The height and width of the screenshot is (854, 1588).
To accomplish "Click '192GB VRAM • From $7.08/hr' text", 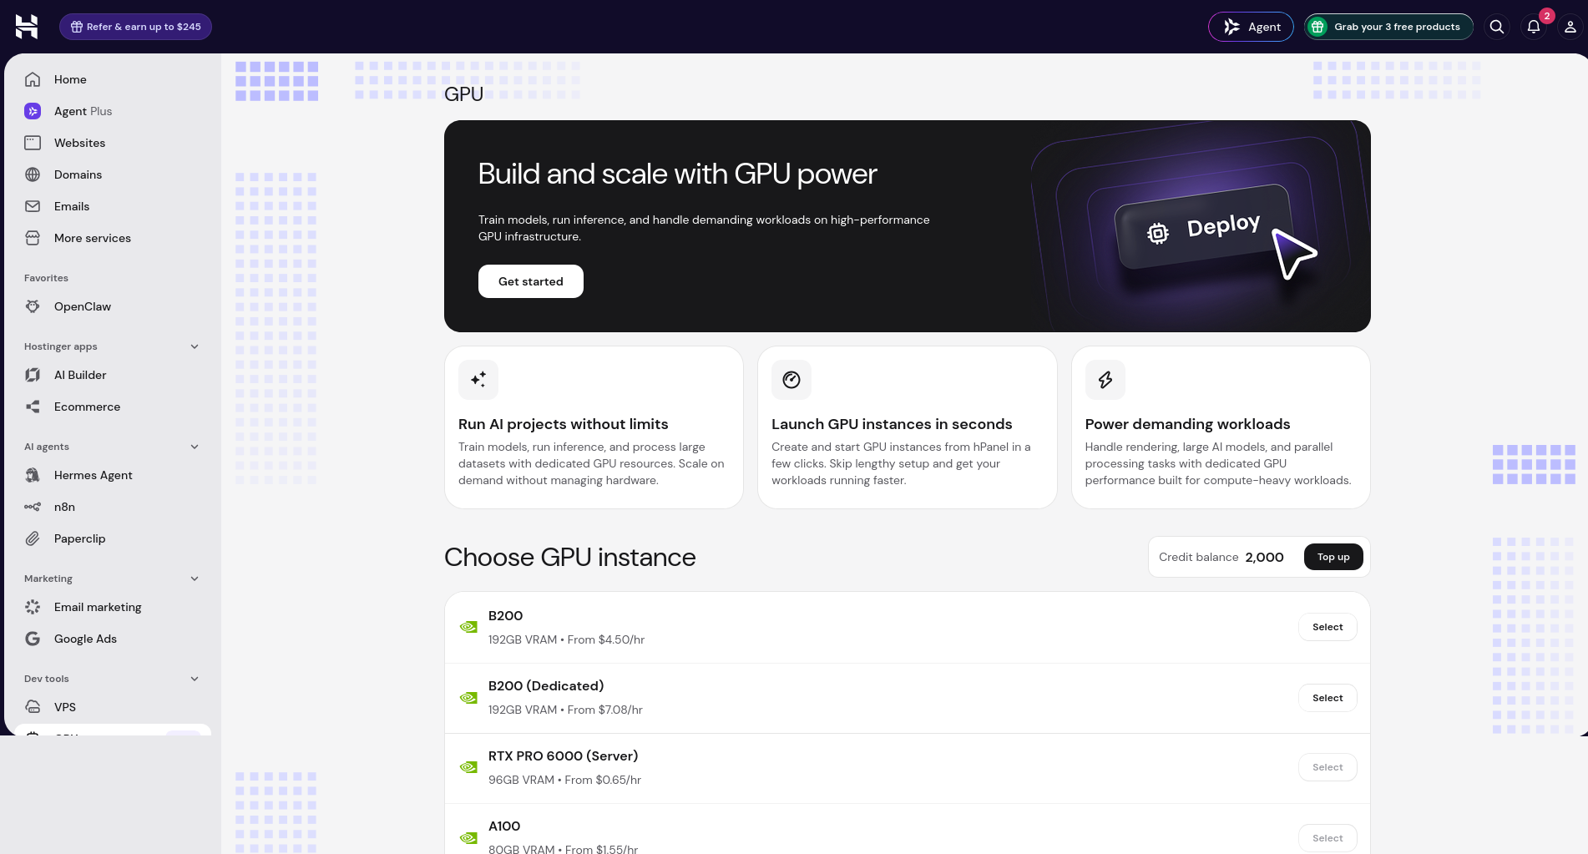I will pos(565,710).
